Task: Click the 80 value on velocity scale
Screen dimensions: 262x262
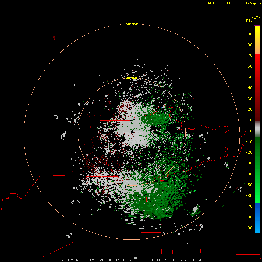Action: point(250,45)
